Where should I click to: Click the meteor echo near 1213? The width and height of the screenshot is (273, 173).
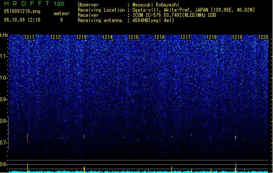(x=84, y=136)
